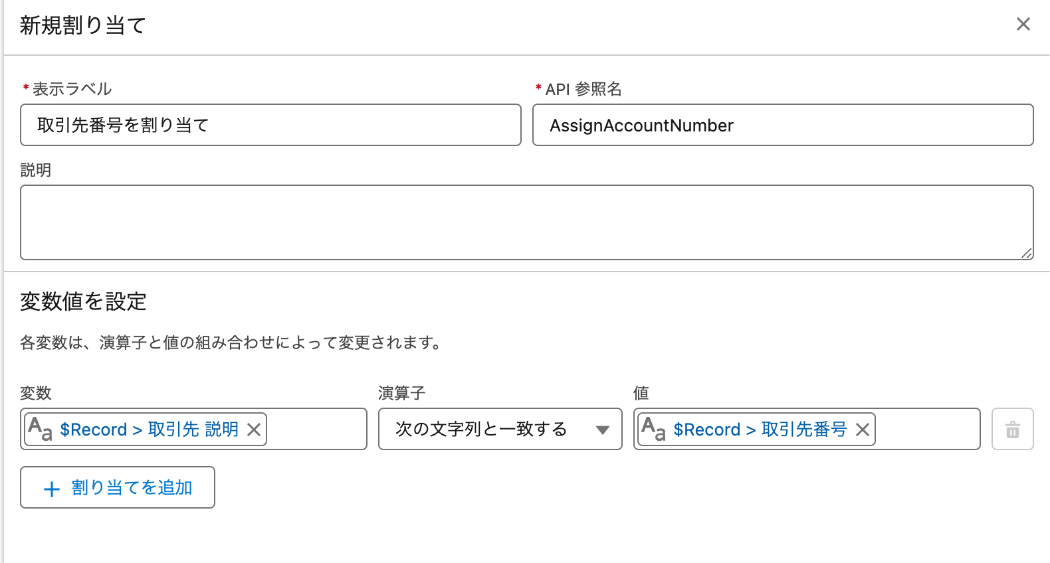Screen dimensions: 1050x563
Task: Click the text type icon in 変数 pill
Action: click(40, 429)
